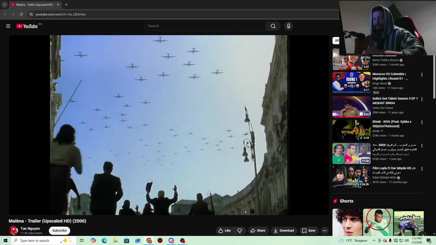Play India's Got Talent AKSHAT SINGH thumbnail
The width and height of the screenshot is (436, 245).
click(352, 107)
